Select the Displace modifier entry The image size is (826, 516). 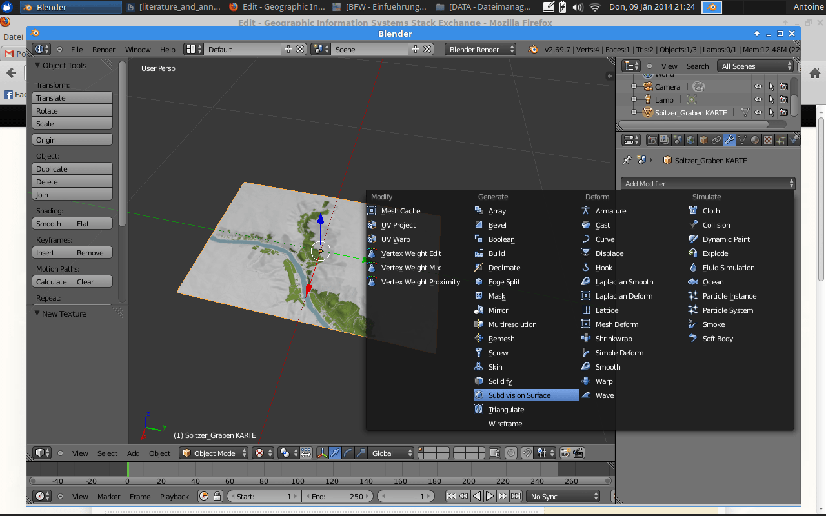(609, 253)
